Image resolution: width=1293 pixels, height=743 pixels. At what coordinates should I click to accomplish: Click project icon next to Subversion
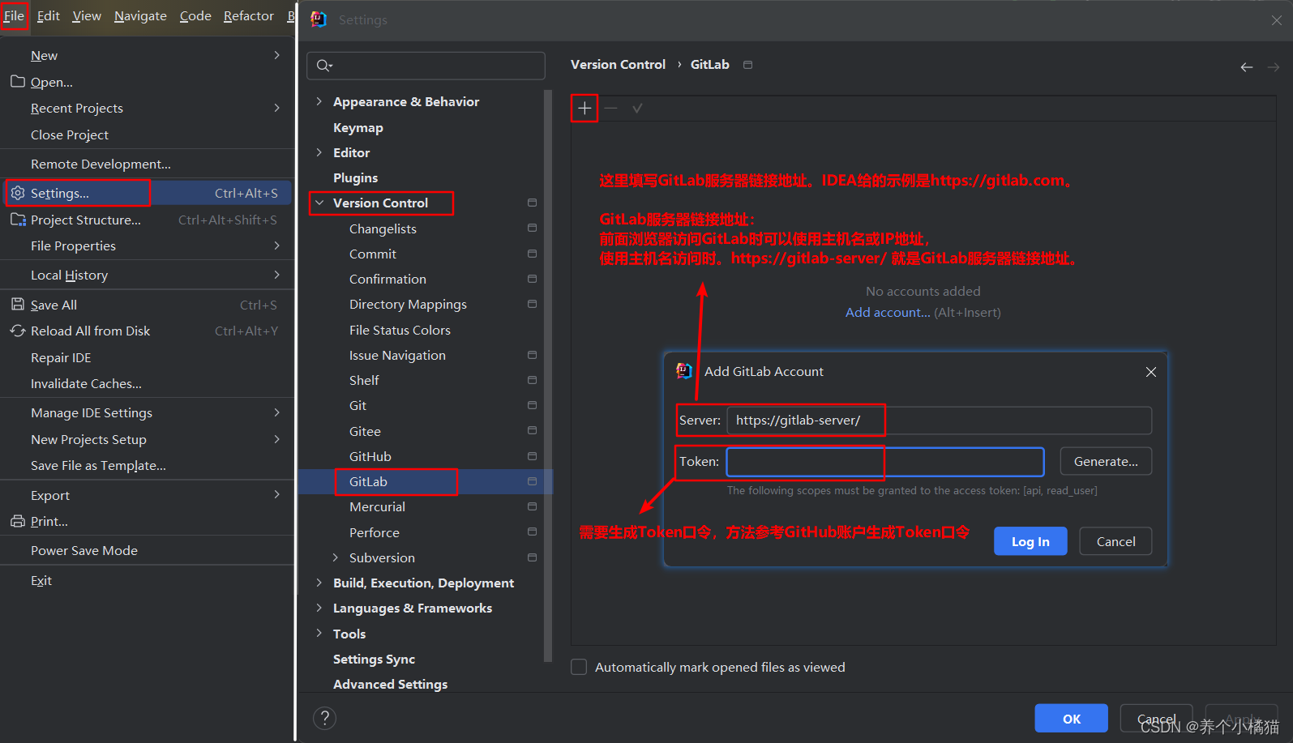532,557
